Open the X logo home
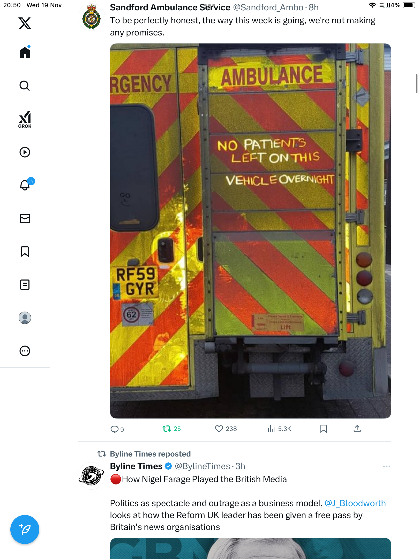The width and height of the screenshot is (419, 559). pos(25,23)
